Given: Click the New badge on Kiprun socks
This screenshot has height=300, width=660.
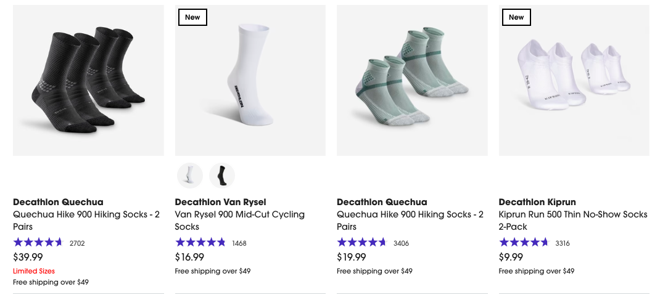Looking at the screenshot, I should [x=516, y=17].
